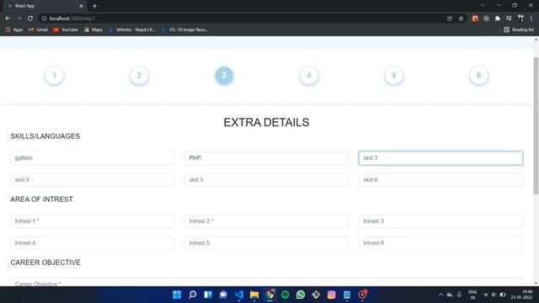Open the Chat app on taskbar
The height and width of the screenshot is (303, 539).
pyautogui.click(x=223, y=295)
